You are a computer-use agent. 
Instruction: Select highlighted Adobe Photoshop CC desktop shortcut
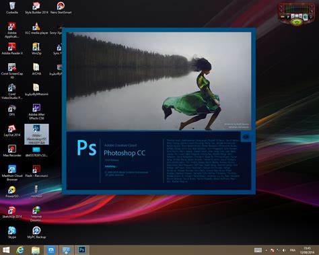click(x=36, y=134)
